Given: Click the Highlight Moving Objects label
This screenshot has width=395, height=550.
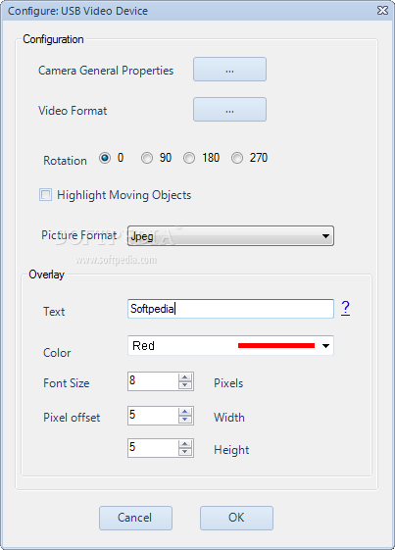Looking at the screenshot, I should coord(124,195).
